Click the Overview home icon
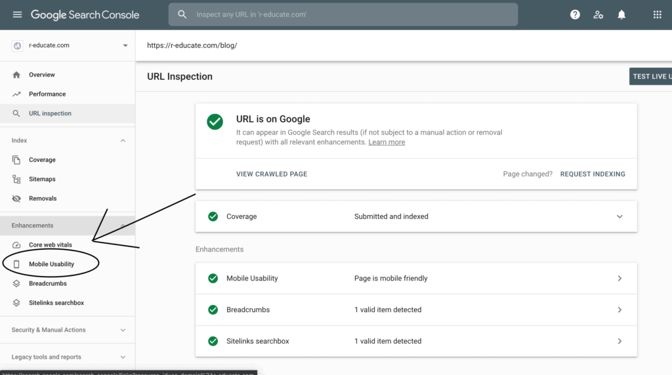This screenshot has width=672, height=375. click(16, 75)
